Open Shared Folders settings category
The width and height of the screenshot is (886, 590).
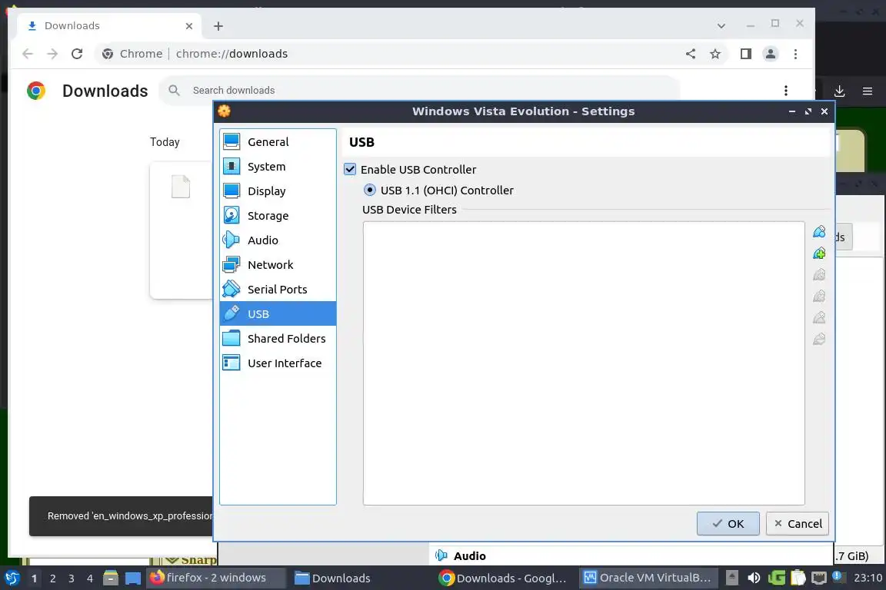click(278, 338)
